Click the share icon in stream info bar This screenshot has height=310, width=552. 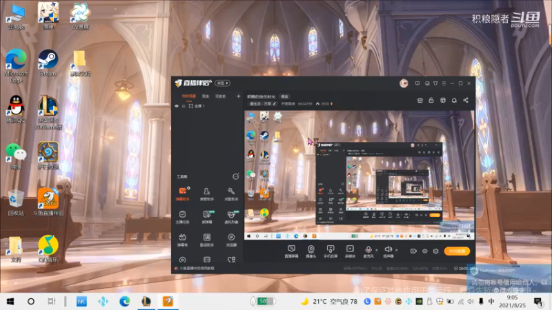point(466,100)
